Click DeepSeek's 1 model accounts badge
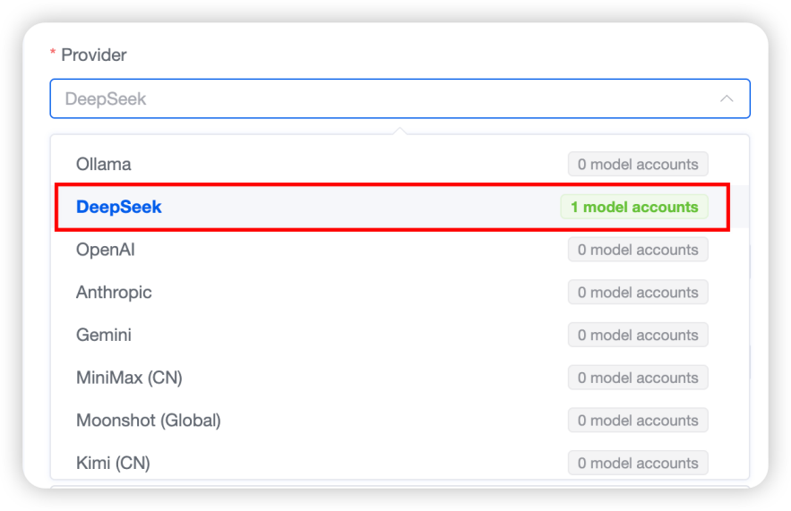 tap(634, 207)
